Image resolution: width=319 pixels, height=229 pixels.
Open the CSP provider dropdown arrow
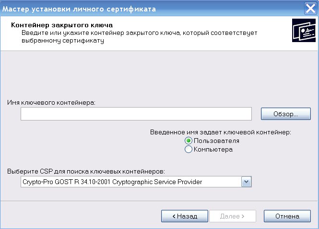pyautogui.click(x=247, y=182)
